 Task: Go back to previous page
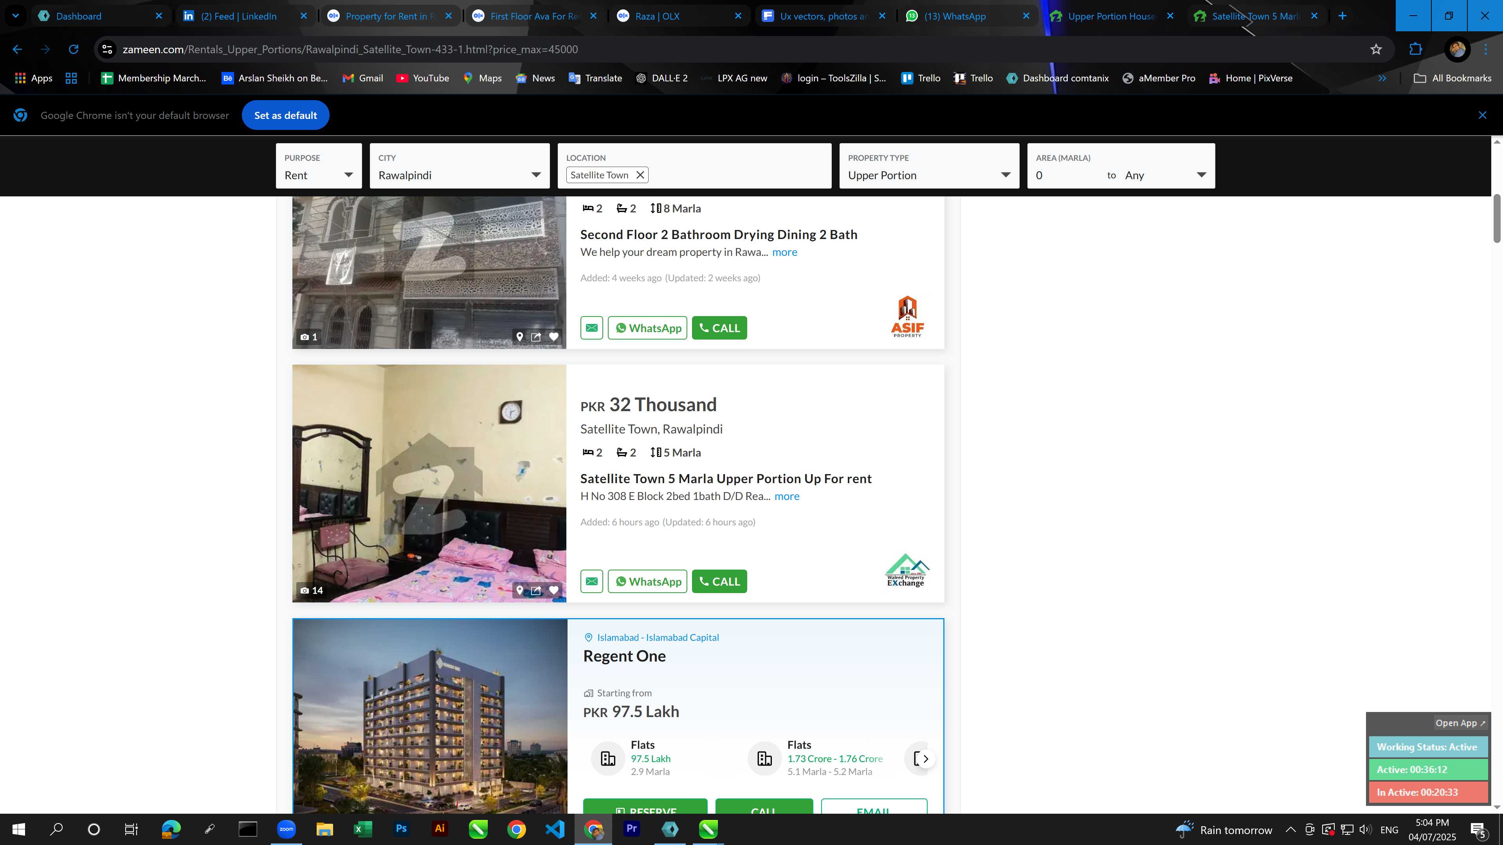[x=18, y=50]
